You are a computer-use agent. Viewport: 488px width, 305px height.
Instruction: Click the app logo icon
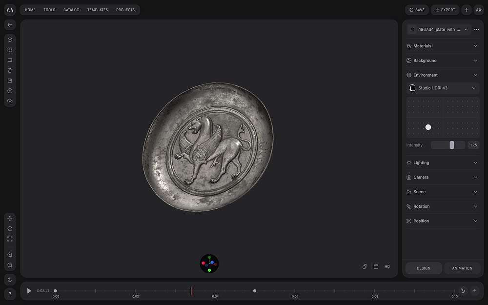tap(10, 10)
